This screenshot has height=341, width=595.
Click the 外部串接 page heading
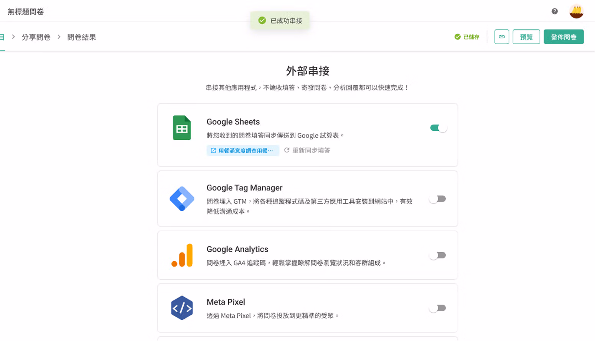tap(308, 71)
